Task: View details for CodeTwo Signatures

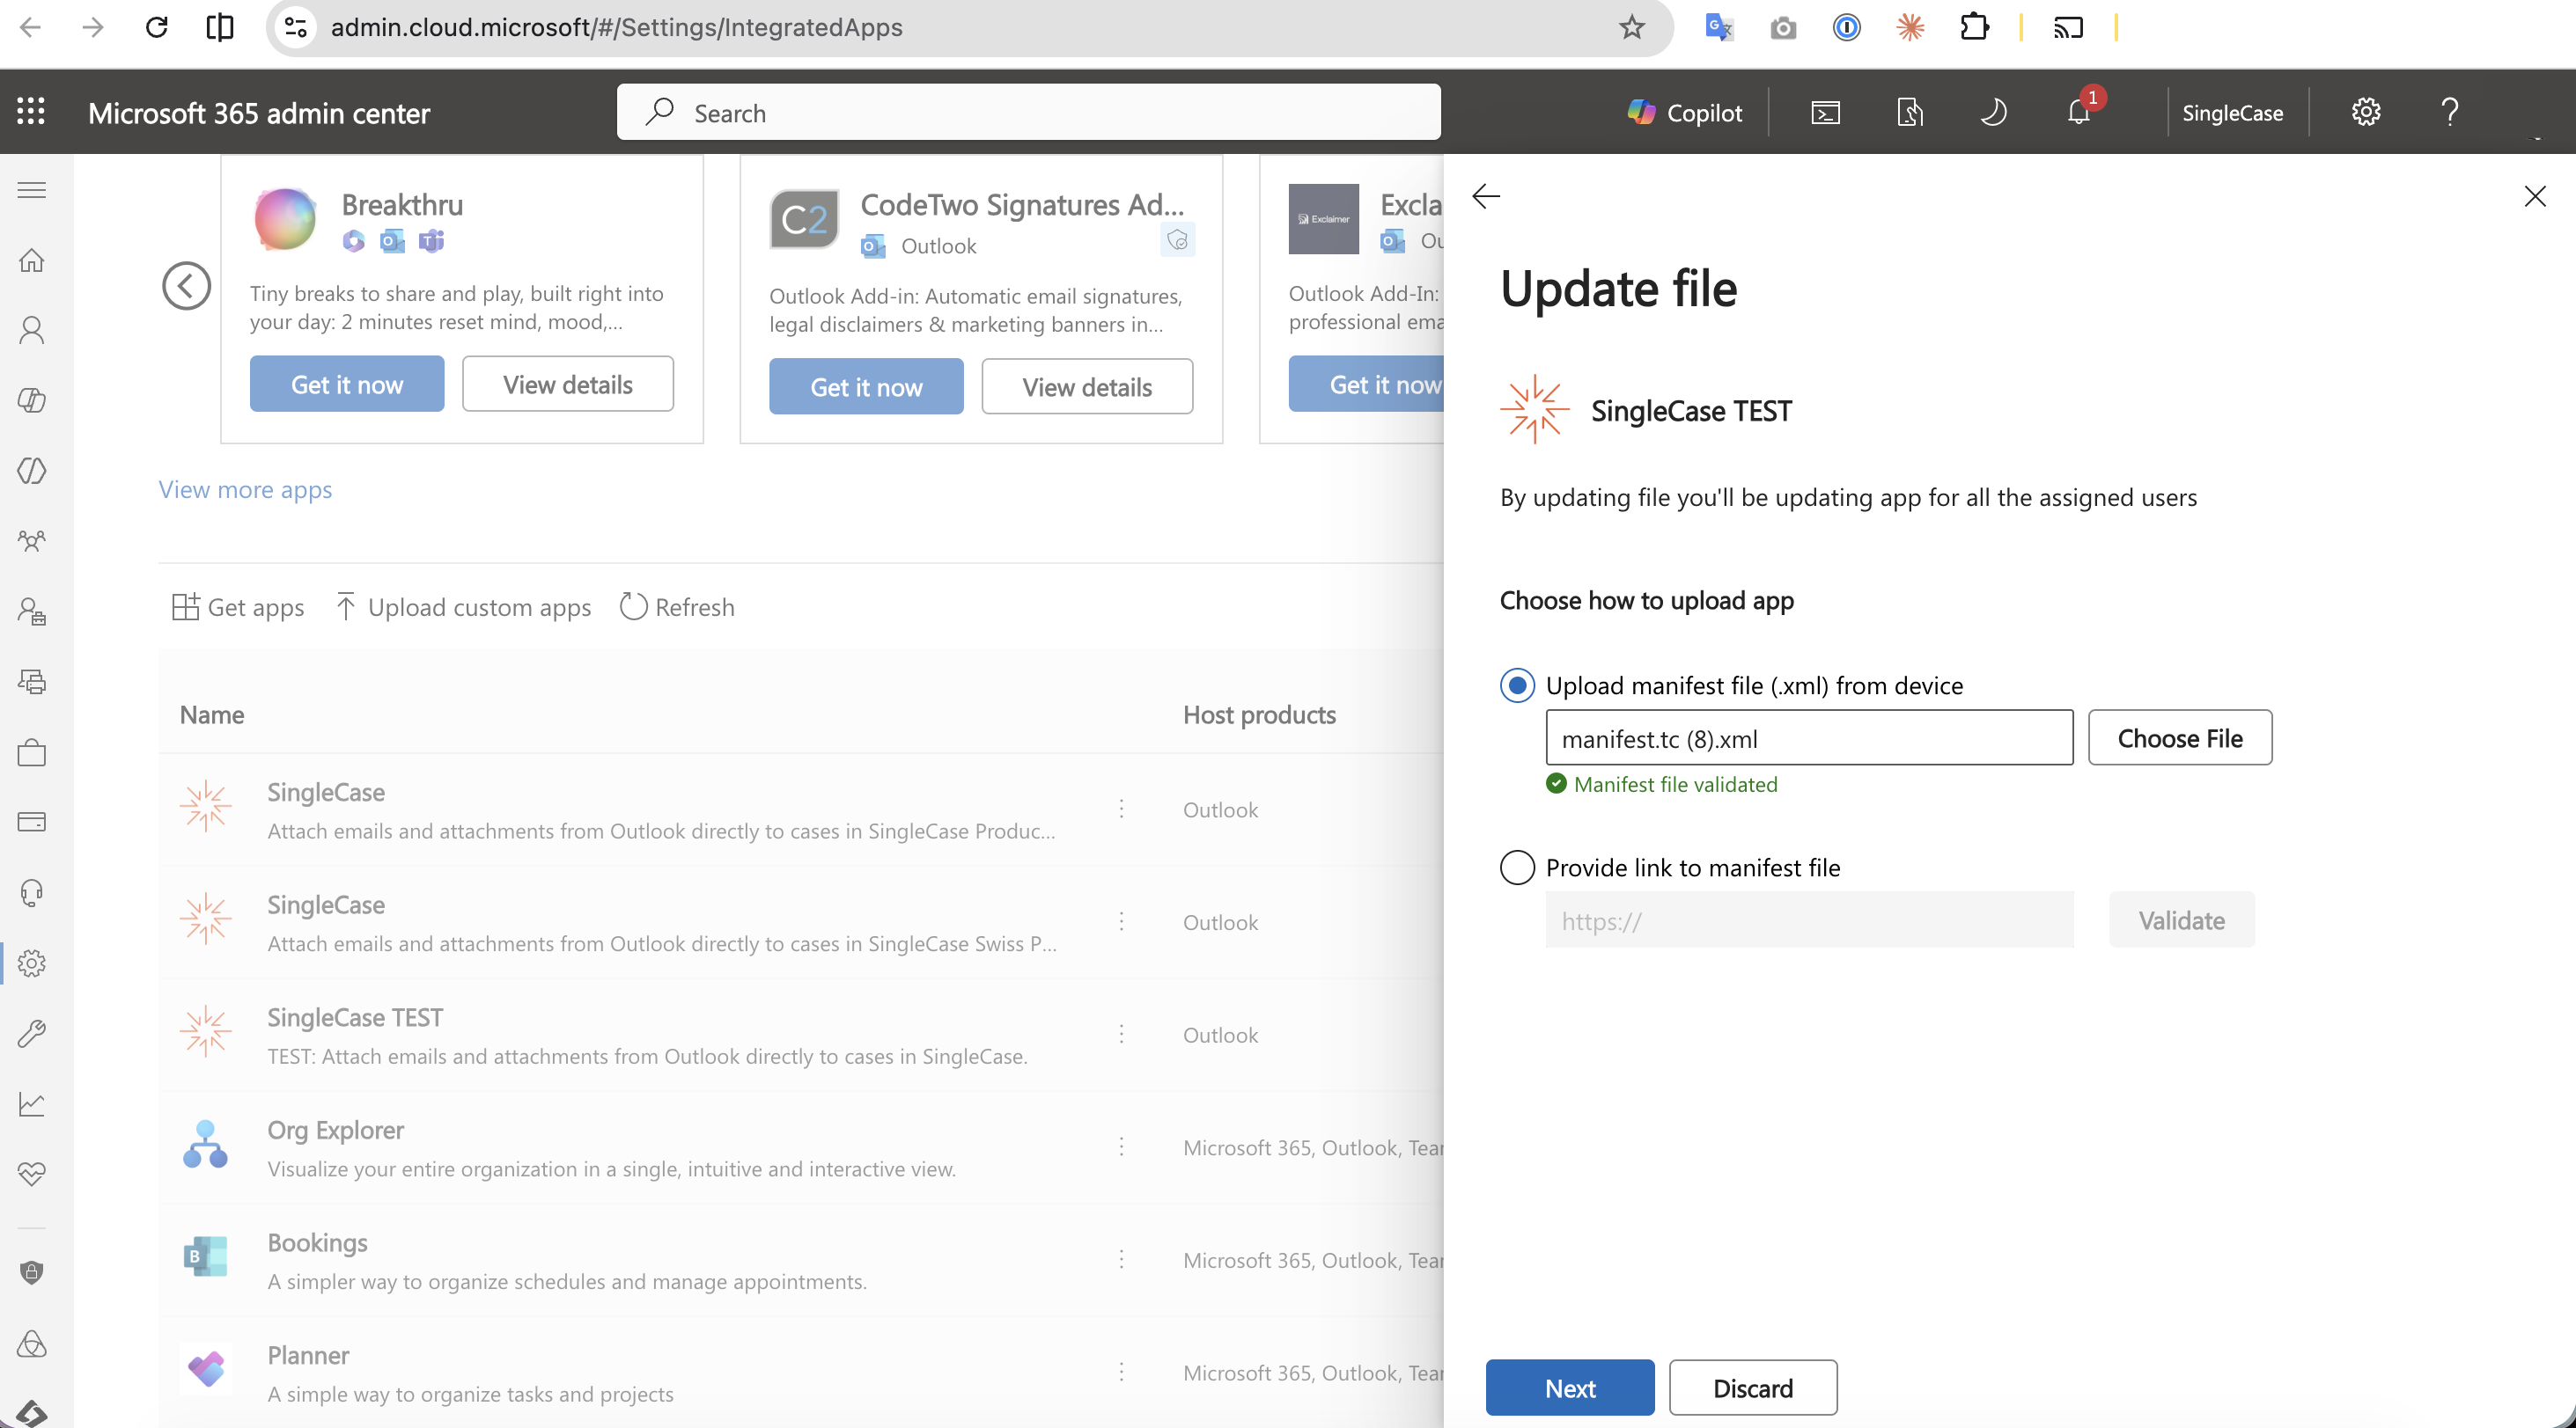Action: (x=1087, y=387)
